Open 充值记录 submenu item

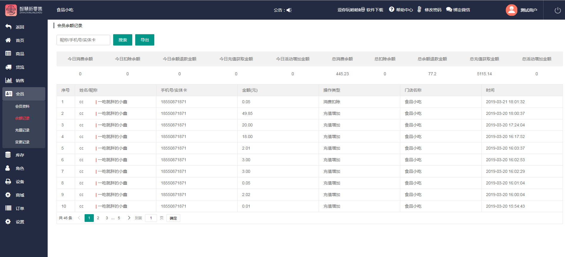click(x=22, y=130)
